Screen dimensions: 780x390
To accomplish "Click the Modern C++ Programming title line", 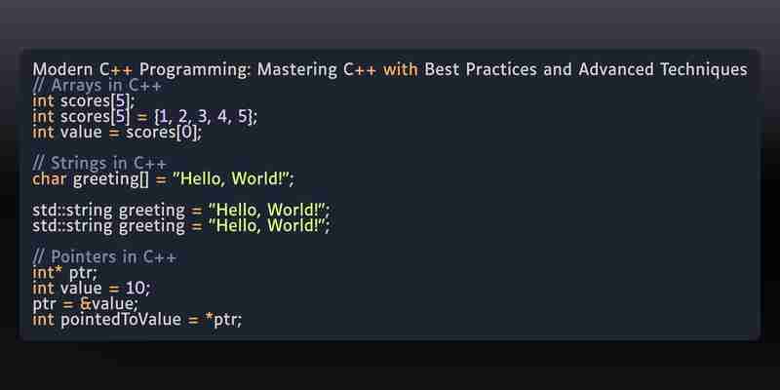I will coord(389,69).
